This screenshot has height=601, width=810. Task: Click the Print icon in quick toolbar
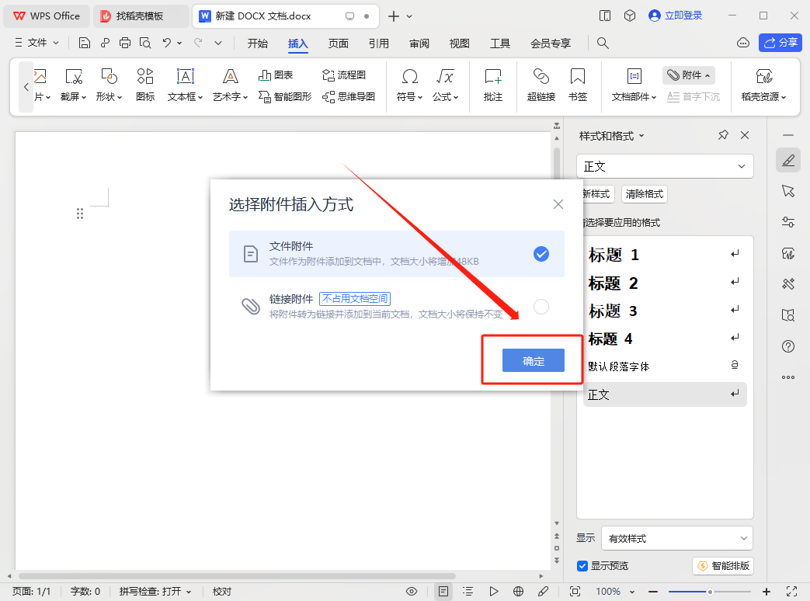click(x=124, y=43)
